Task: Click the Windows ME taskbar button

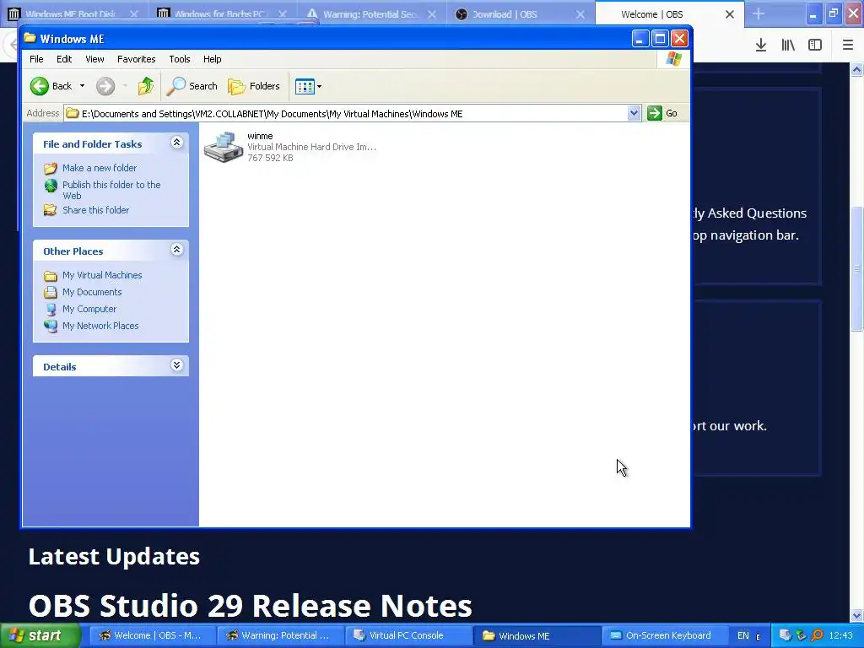Action: click(x=537, y=635)
